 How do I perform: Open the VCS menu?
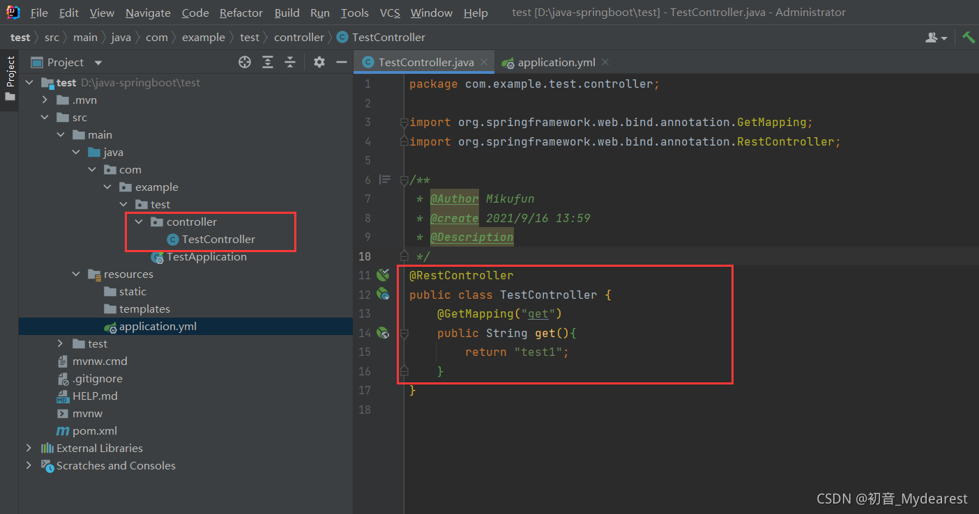click(x=390, y=13)
